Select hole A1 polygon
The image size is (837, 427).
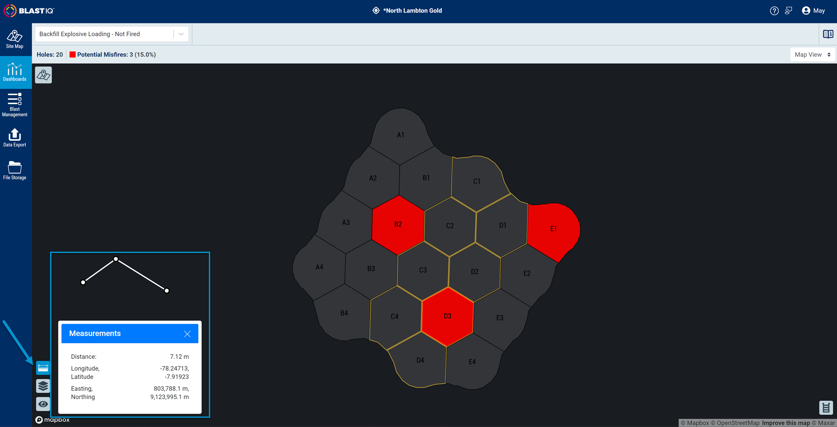pos(401,135)
